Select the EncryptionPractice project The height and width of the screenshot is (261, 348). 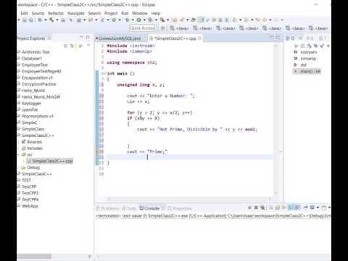click(38, 84)
